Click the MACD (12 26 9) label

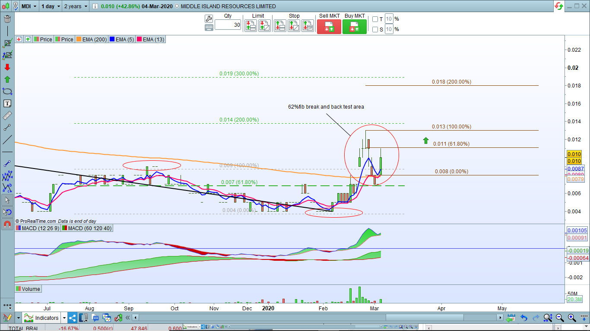tap(38, 228)
